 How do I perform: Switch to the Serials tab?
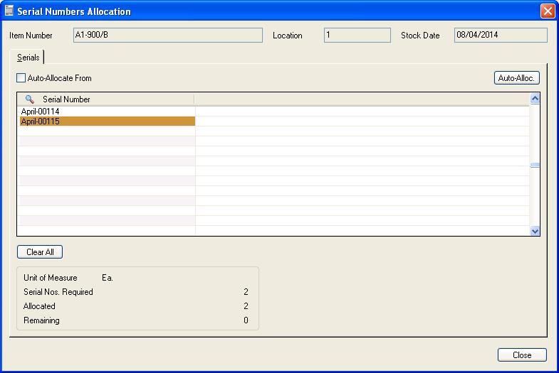28,58
